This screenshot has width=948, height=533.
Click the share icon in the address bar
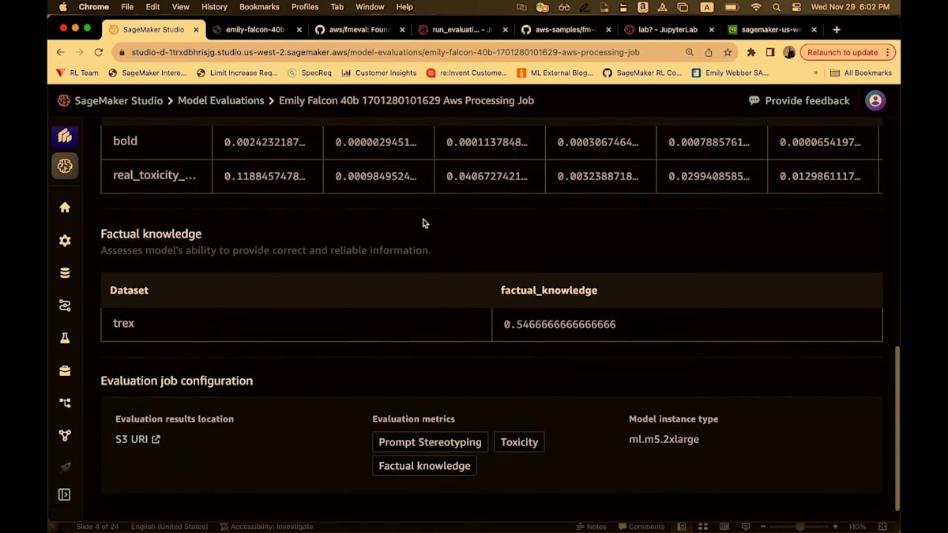[x=709, y=52]
